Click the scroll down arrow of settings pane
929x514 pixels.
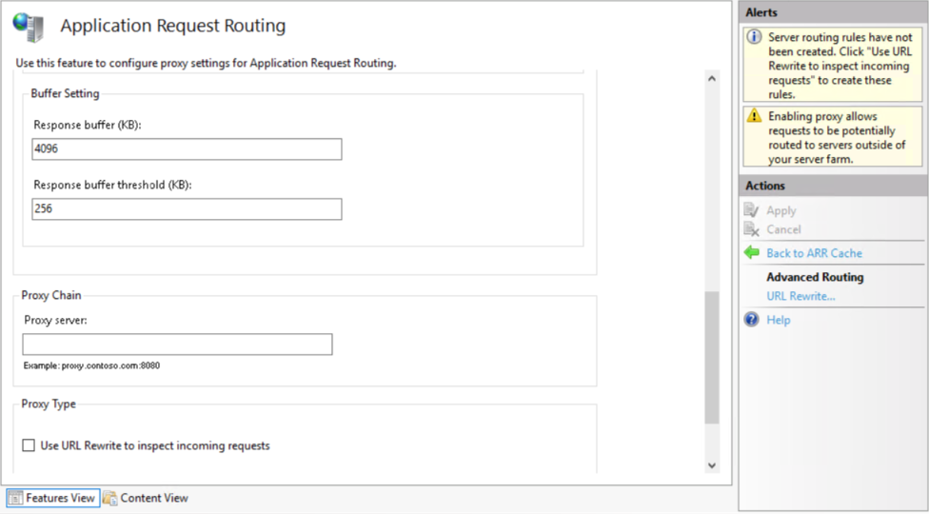click(x=712, y=465)
